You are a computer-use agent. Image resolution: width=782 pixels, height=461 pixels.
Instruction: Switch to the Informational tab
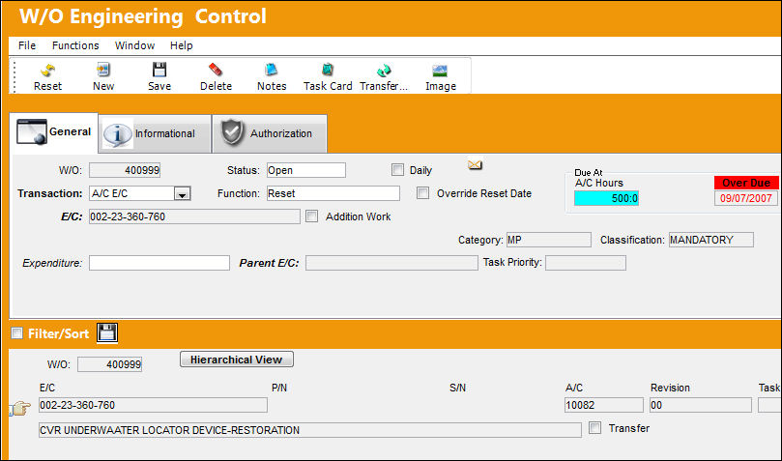(x=155, y=134)
